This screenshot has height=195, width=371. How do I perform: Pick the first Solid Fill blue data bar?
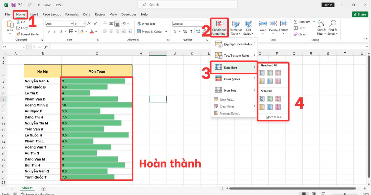click(262, 99)
